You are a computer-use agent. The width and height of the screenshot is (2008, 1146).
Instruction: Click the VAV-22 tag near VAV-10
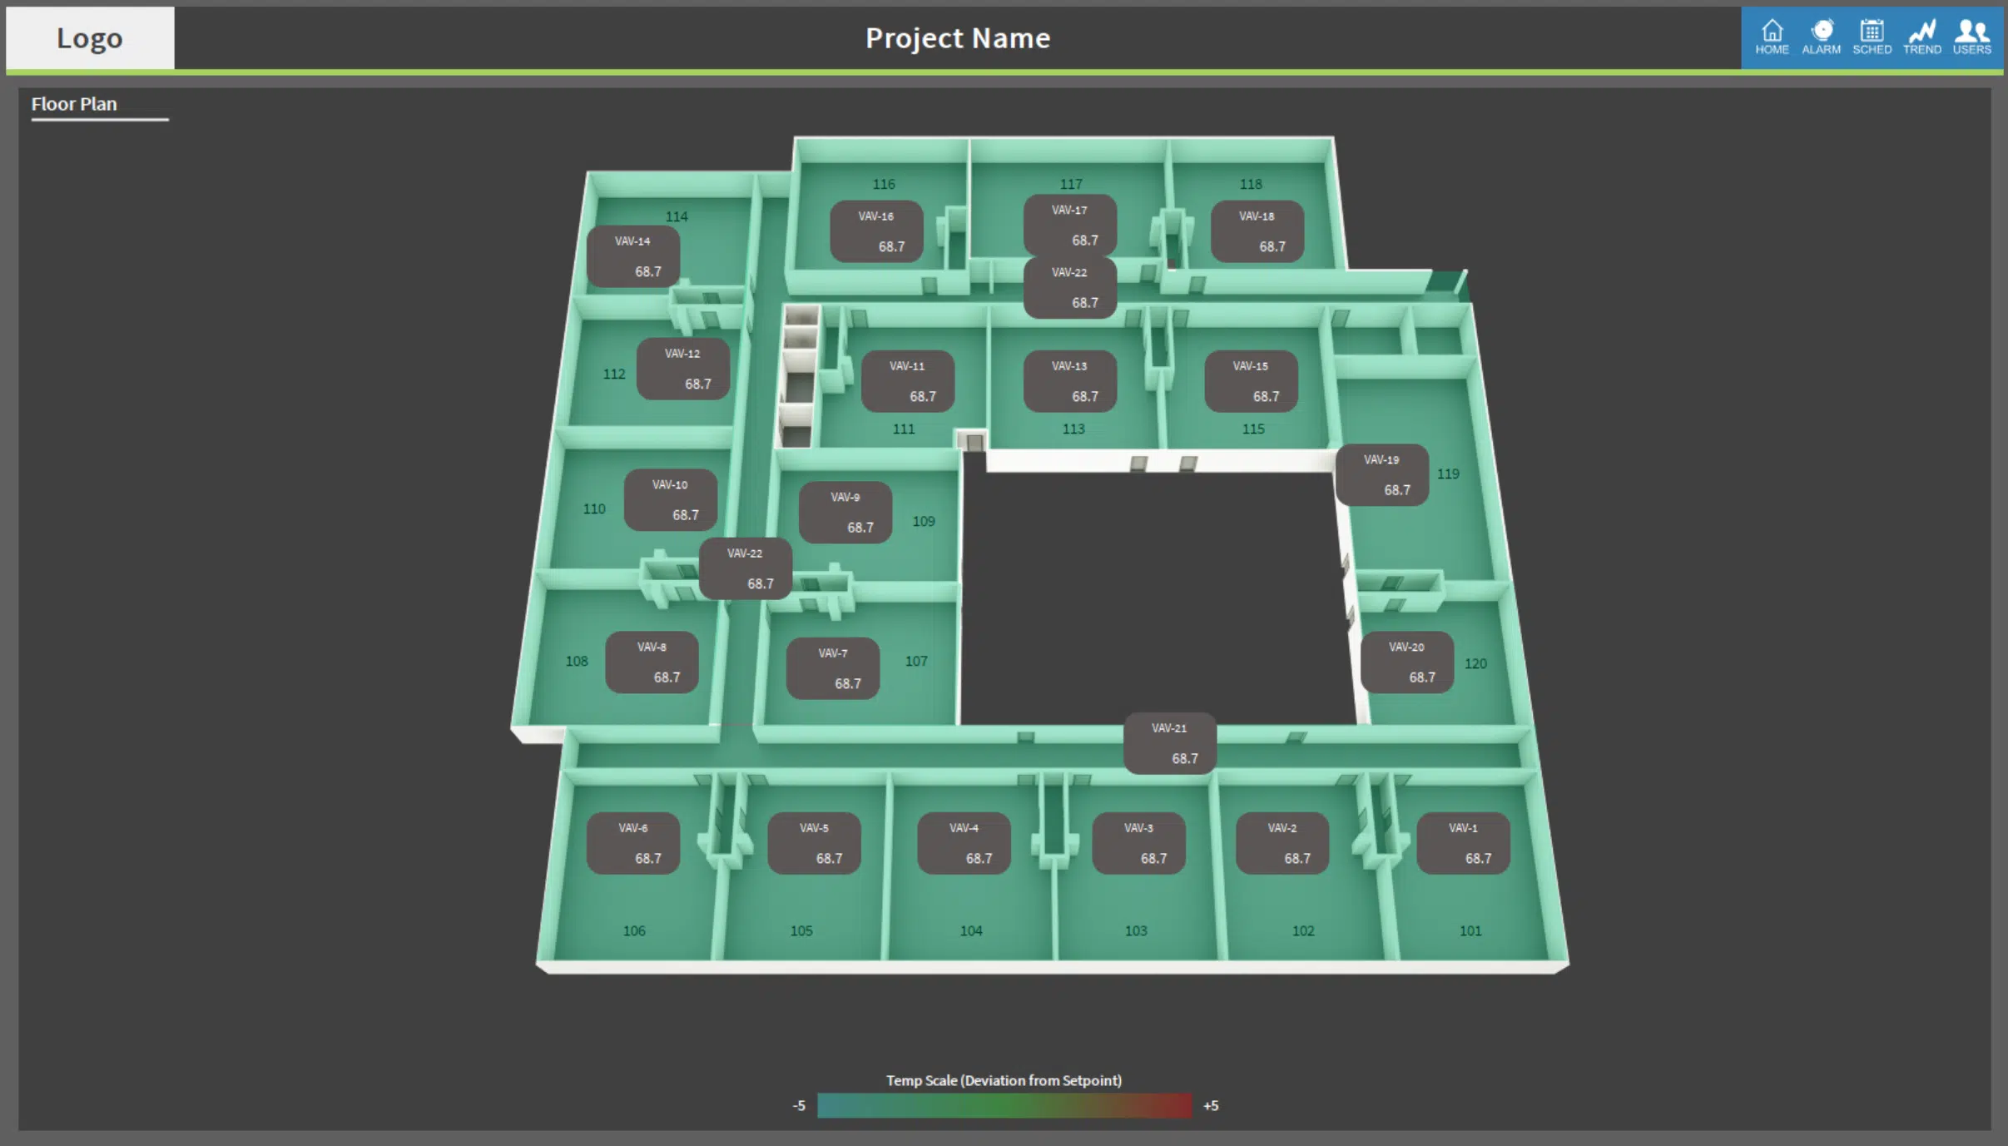tap(746, 568)
